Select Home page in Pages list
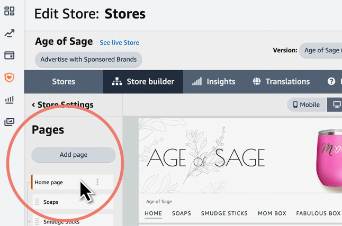Viewport: 342px width, 226px height. 72,182
